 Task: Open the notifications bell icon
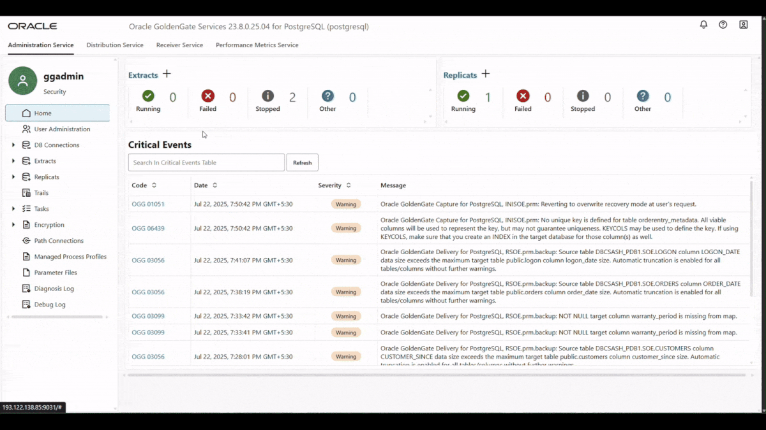[703, 25]
